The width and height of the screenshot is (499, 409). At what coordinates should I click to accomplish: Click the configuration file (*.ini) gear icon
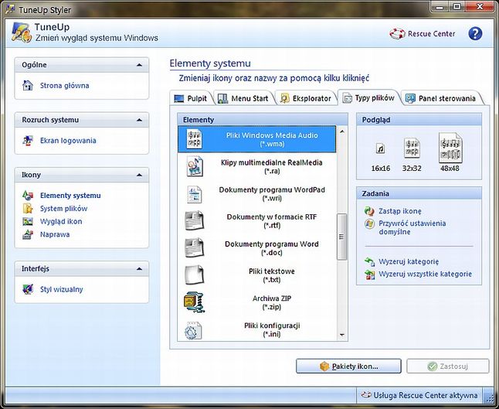[193, 330]
